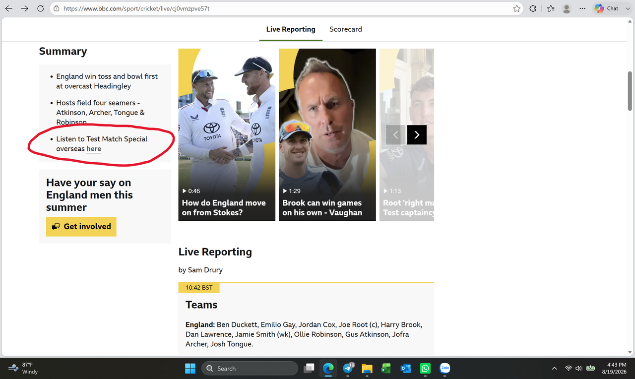This screenshot has height=379, width=635.
Task: Click the England team line-up text
Action: (304, 334)
